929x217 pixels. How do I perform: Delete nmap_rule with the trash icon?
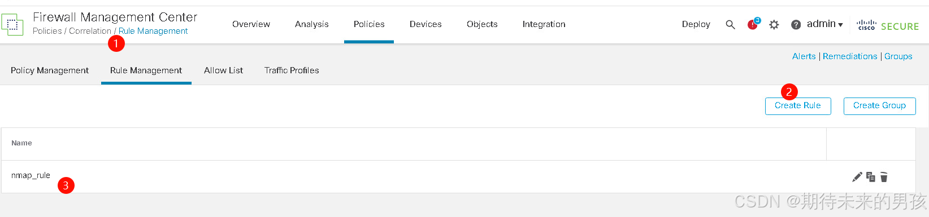pyautogui.click(x=884, y=177)
